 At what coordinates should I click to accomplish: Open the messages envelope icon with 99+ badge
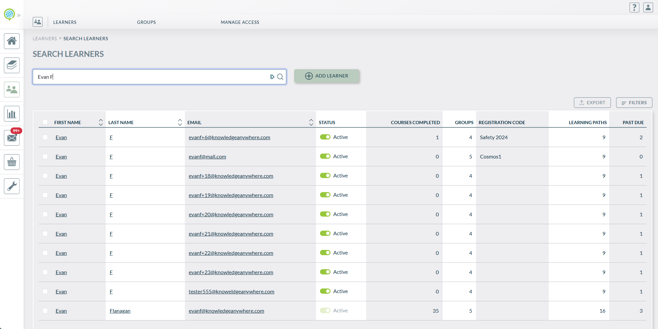(x=12, y=138)
